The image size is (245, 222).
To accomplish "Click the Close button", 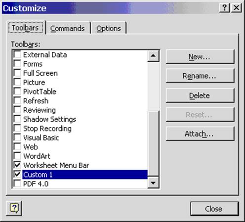I will point(214,209).
